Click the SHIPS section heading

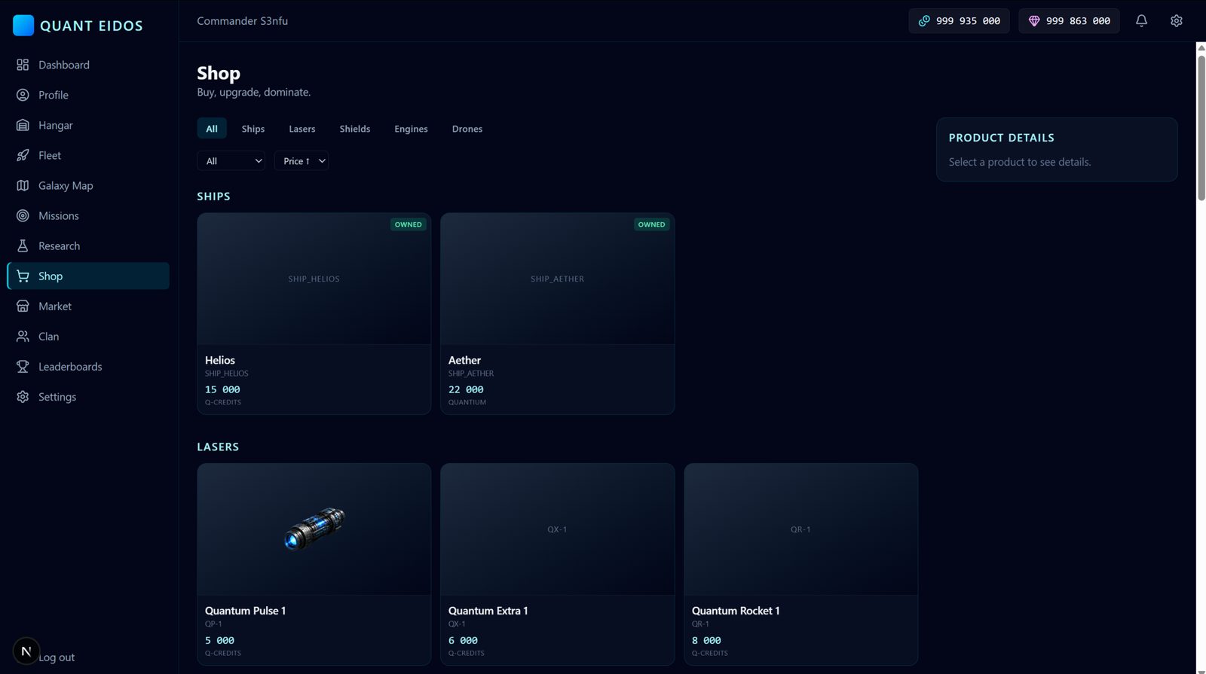tap(213, 196)
